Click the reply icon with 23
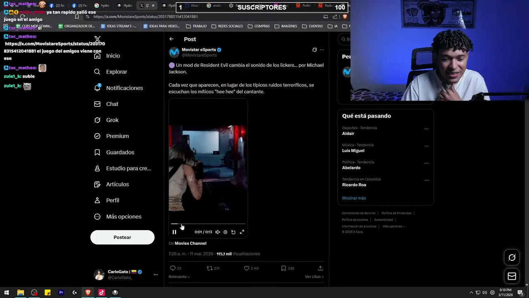 click(x=173, y=268)
